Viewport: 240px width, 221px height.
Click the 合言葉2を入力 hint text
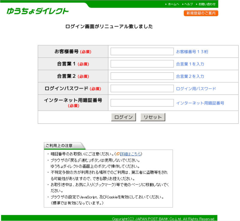[190, 76]
